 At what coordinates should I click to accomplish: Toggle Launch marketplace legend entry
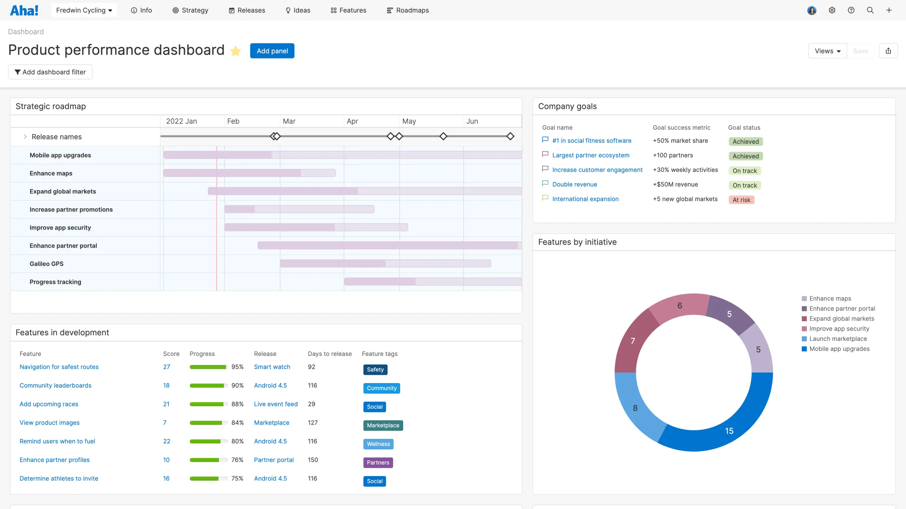click(838, 339)
